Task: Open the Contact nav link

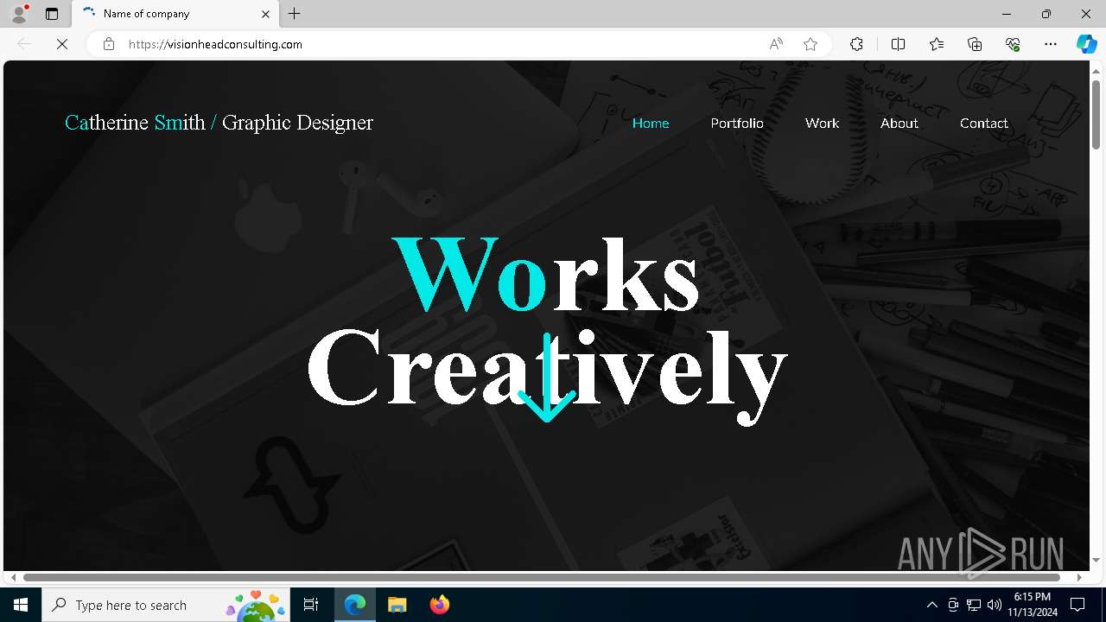Action: [x=984, y=124]
